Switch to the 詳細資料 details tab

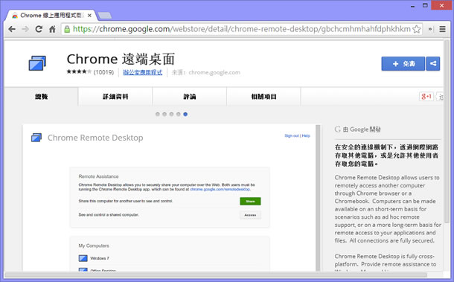click(x=115, y=97)
